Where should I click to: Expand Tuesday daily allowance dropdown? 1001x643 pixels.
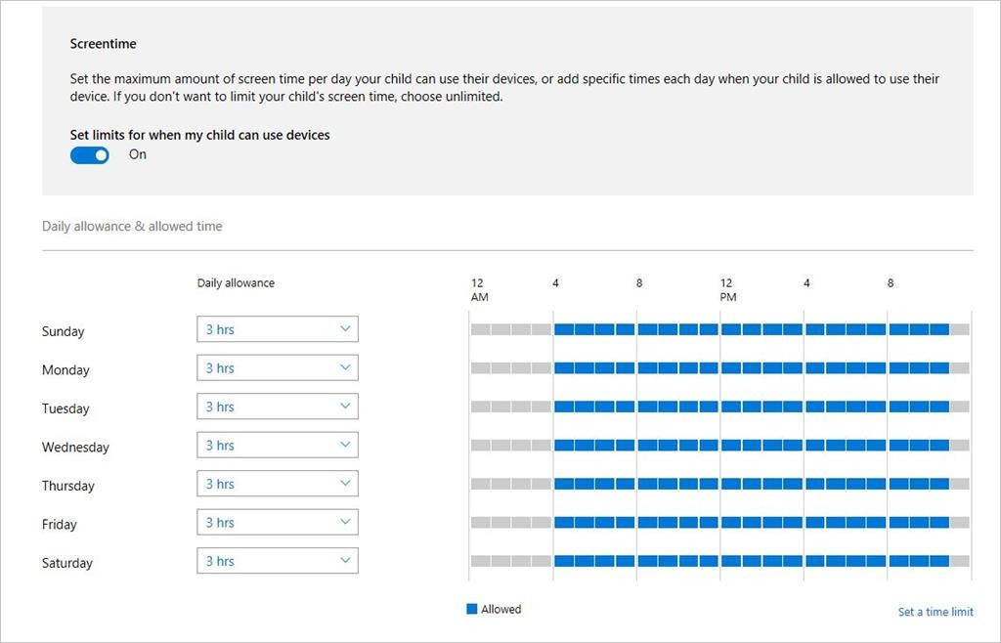tap(278, 407)
